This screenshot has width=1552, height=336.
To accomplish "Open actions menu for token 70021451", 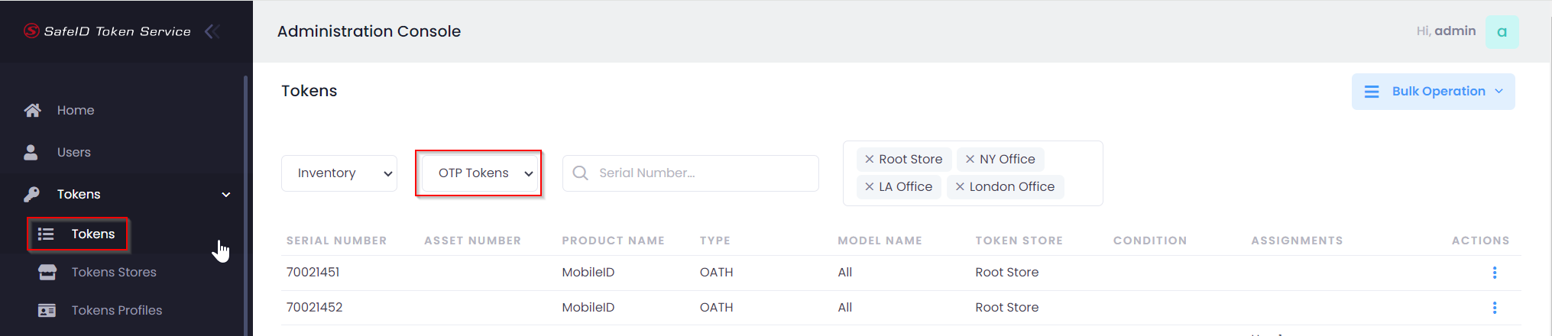I will click(1494, 273).
